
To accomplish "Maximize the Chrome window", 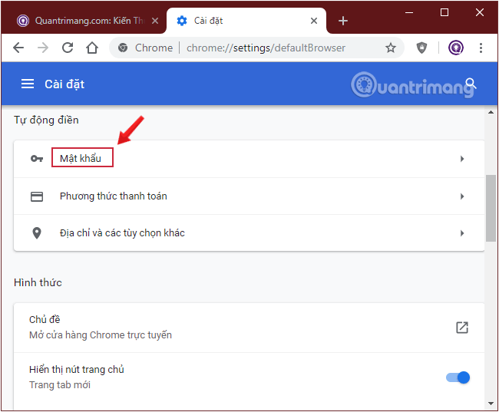I will (x=444, y=13).
